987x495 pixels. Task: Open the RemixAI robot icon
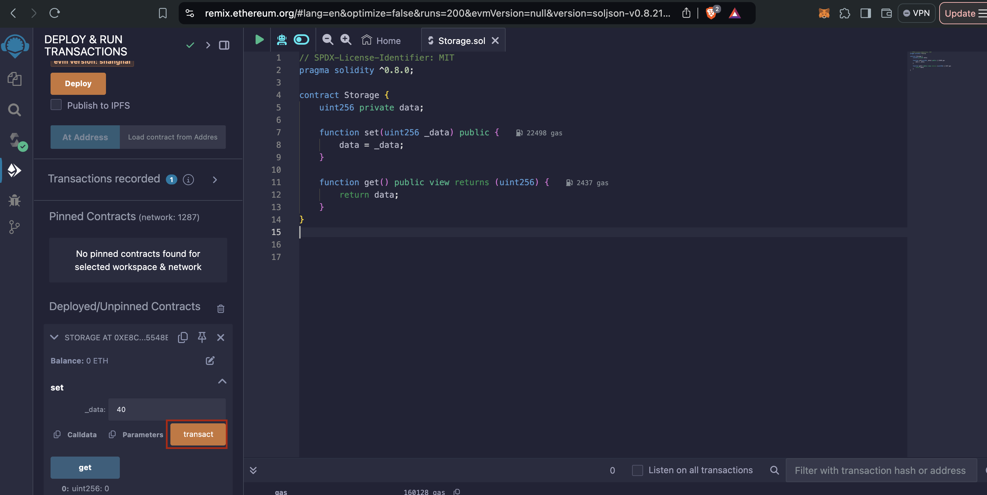pyautogui.click(x=282, y=39)
